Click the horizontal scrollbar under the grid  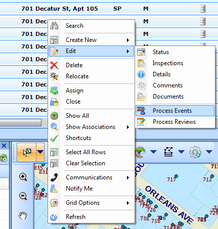coord(21,122)
